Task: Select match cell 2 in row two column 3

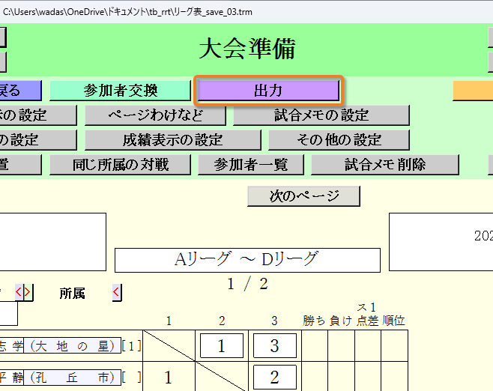Action: click(275, 377)
